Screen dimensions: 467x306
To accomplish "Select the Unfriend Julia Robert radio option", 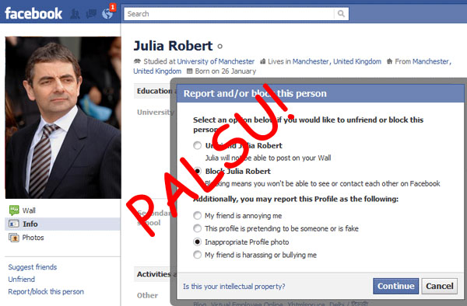I will click(197, 145).
